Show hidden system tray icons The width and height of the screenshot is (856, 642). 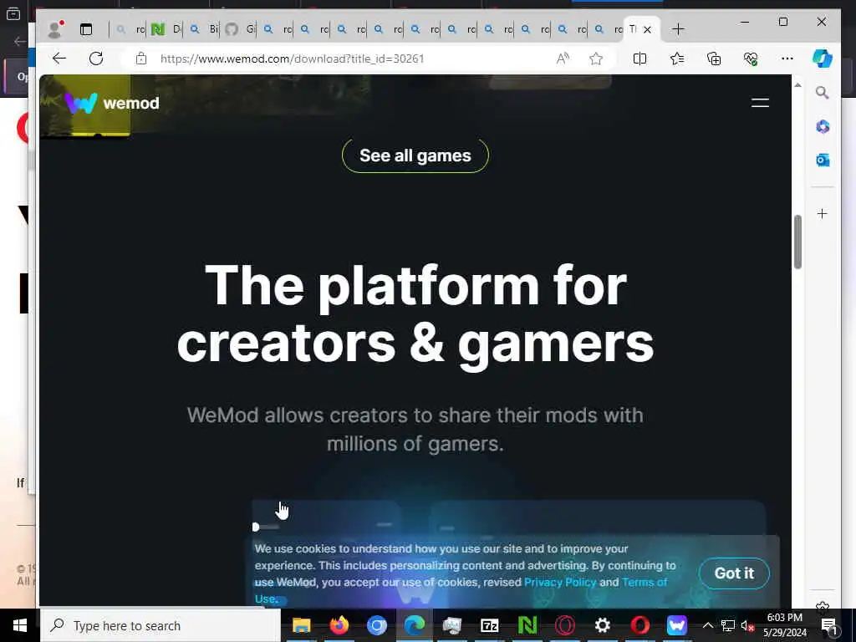[707, 625]
